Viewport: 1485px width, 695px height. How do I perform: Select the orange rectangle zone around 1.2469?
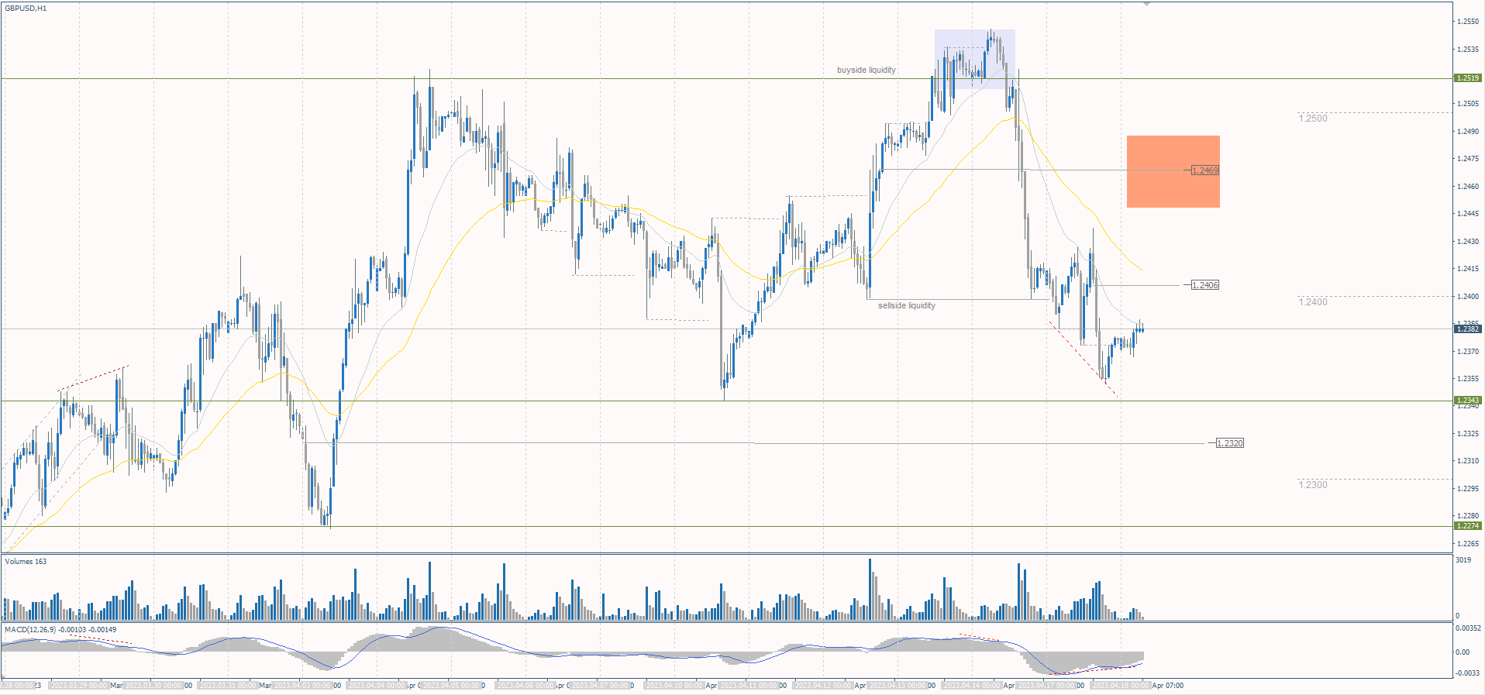[1173, 171]
